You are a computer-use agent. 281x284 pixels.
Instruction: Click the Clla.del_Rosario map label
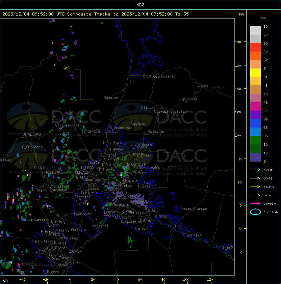coord(159,76)
